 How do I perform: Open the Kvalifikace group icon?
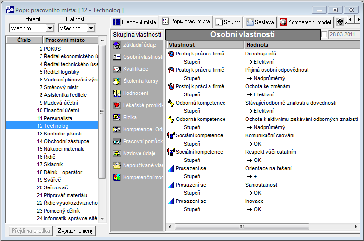(x=117, y=69)
